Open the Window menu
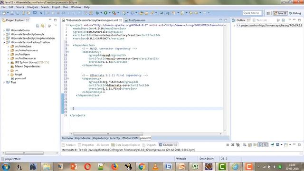Screen dimensions: 304x171 tap(76, 7)
